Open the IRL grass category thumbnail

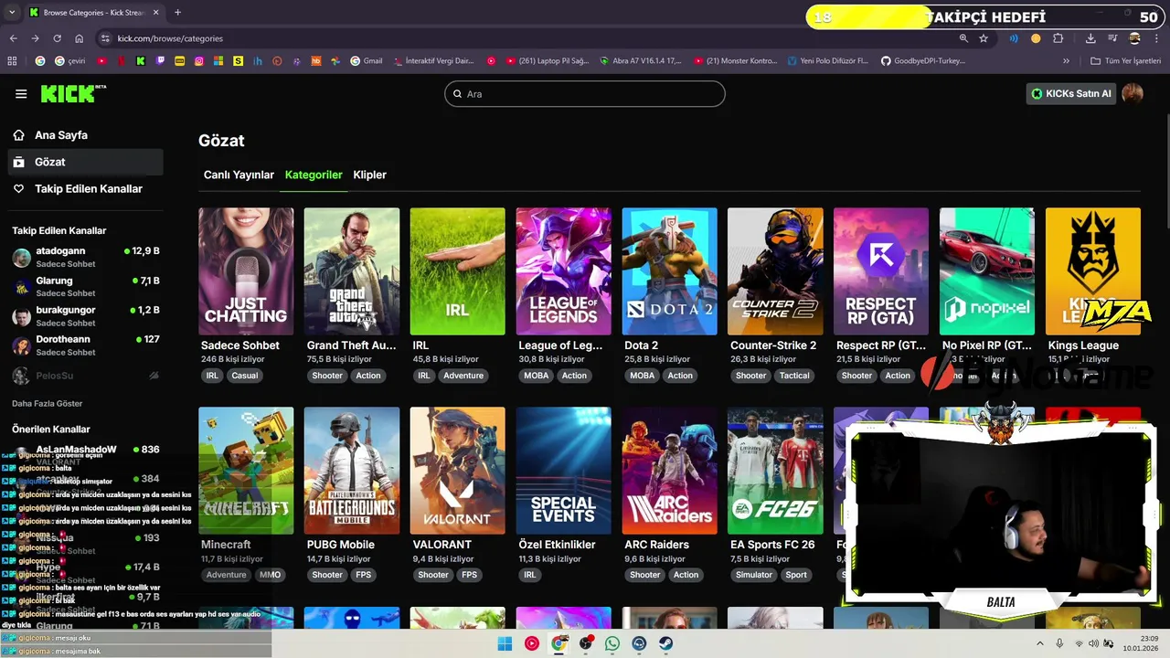click(x=457, y=271)
